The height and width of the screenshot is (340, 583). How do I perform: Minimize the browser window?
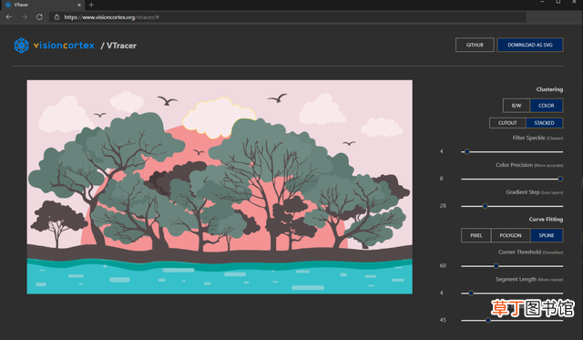(542, 2)
